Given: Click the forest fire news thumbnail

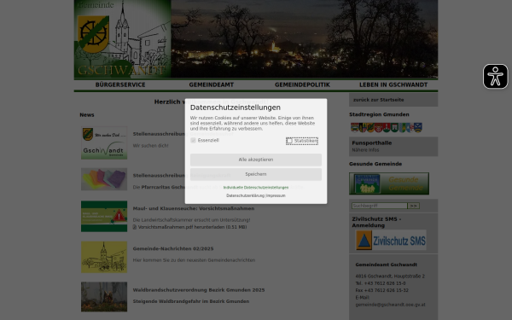Looking at the screenshot, I should [x=104, y=296].
